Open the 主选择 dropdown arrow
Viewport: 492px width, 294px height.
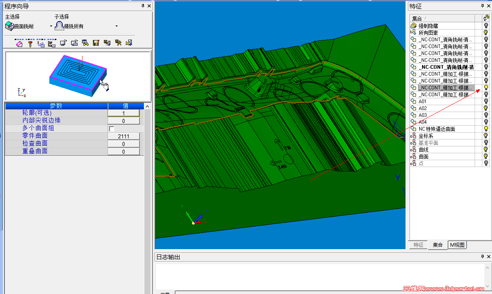coord(51,26)
